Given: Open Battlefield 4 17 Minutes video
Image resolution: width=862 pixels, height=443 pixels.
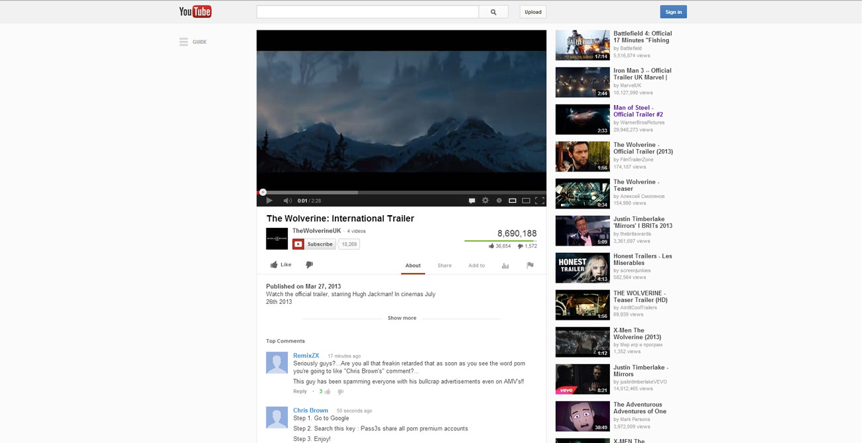Looking at the screenshot, I should point(643,37).
